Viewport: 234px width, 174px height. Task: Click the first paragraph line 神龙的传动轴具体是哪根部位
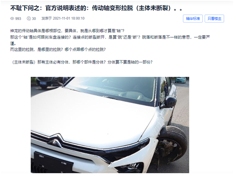[x=67, y=31]
